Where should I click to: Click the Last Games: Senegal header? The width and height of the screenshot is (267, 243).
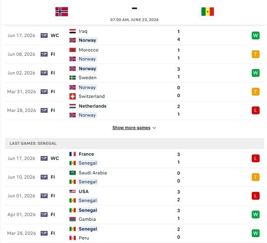(x=135, y=144)
